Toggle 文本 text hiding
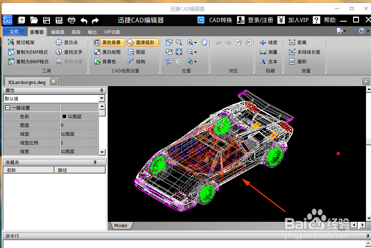The width and height of the screenshot is (371, 248). 268,62
